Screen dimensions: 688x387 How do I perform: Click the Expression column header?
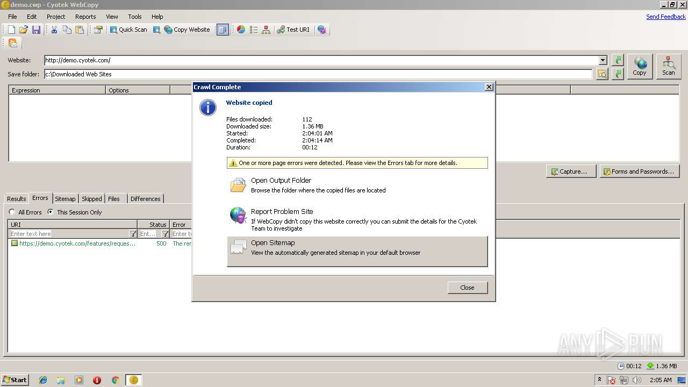(58, 90)
